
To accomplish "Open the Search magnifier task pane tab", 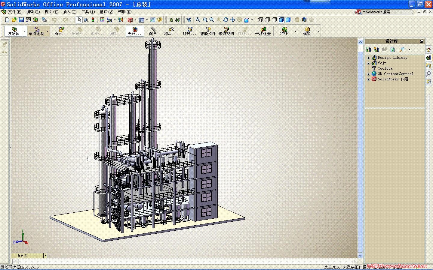I will (x=429, y=73).
